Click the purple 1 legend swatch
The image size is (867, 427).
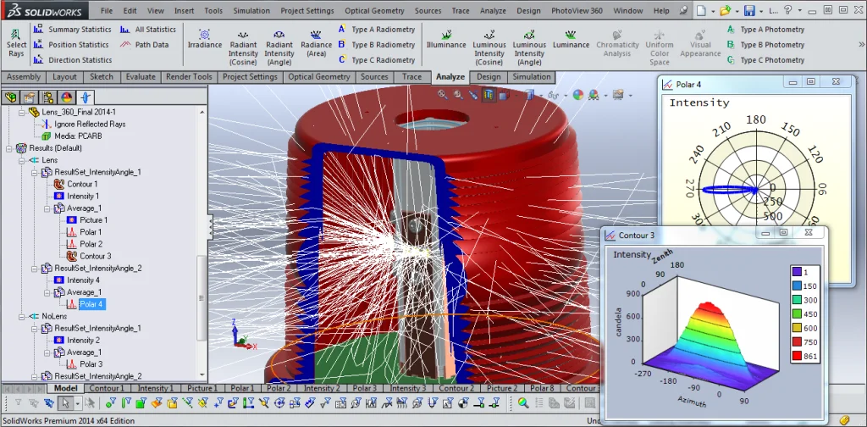tap(797, 272)
